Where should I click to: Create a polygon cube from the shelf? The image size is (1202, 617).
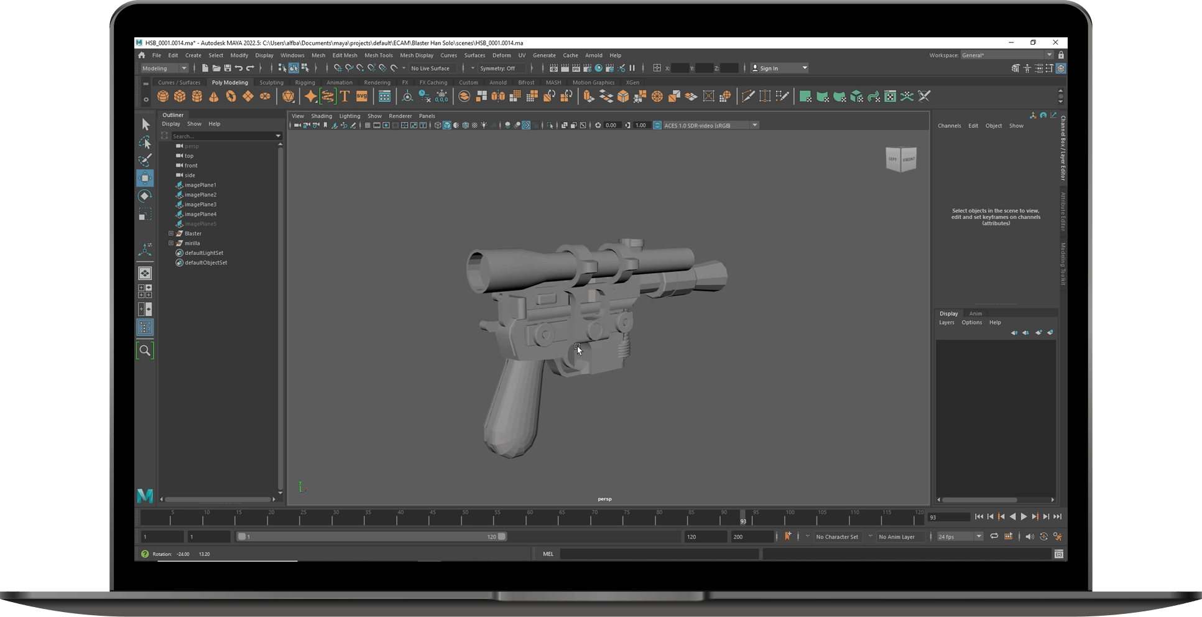pyautogui.click(x=180, y=96)
